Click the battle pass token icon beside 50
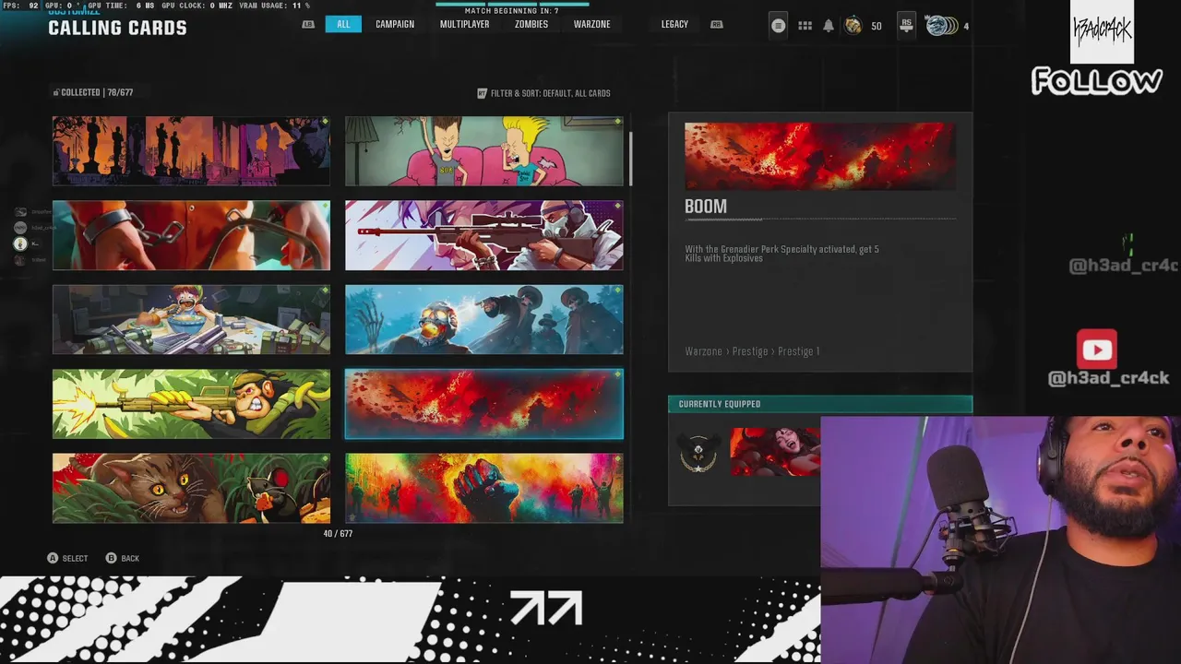This screenshot has height=664, width=1181. tap(853, 26)
